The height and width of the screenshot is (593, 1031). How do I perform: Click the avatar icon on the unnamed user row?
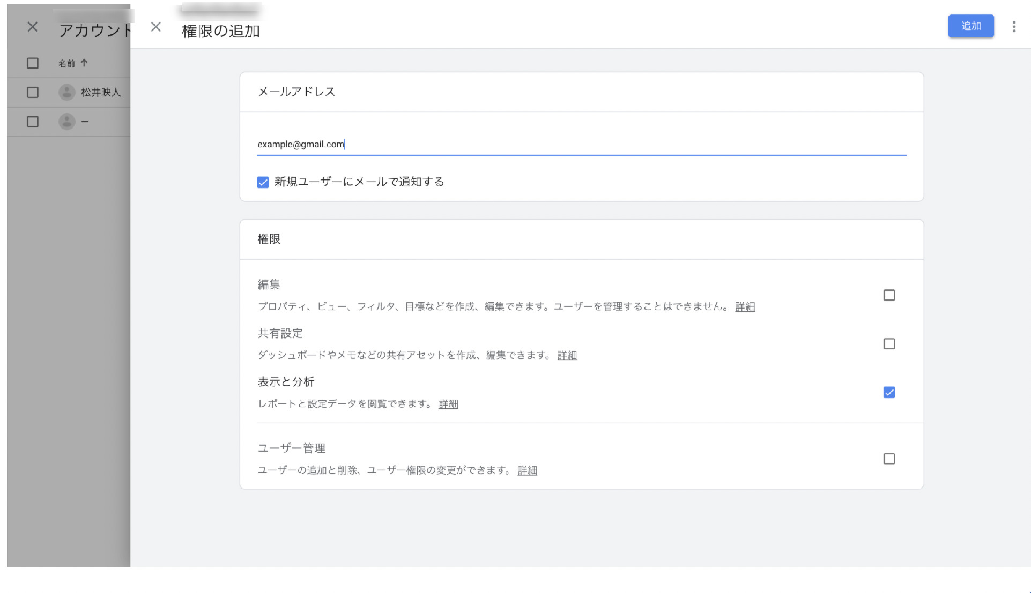(x=65, y=122)
